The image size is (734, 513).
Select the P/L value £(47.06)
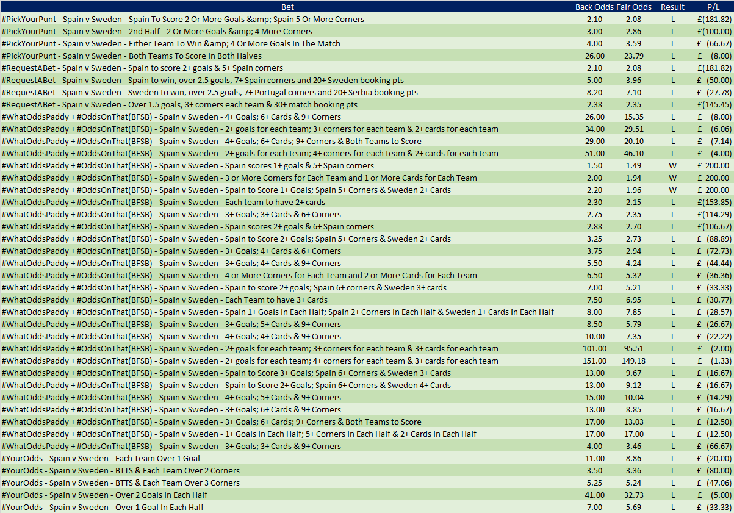(713, 483)
